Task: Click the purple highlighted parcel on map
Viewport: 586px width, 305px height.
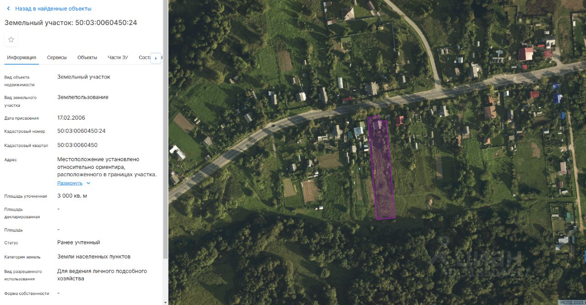Action: point(382,174)
